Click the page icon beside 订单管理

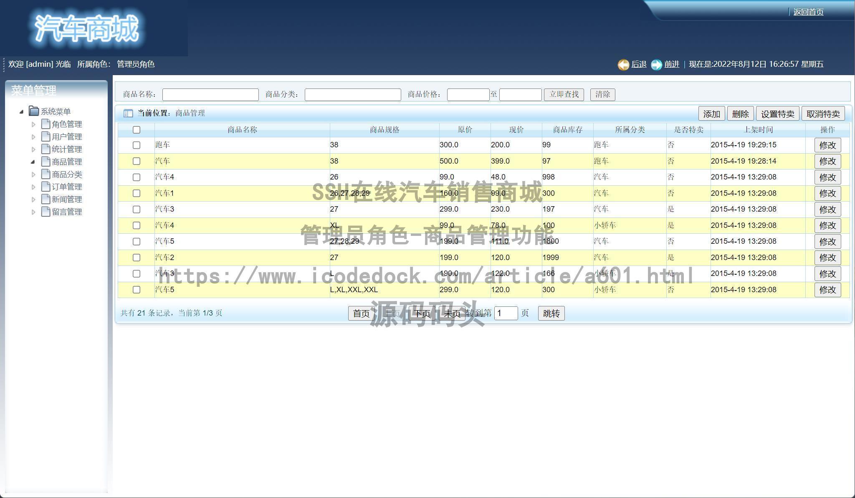tap(46, 187)
